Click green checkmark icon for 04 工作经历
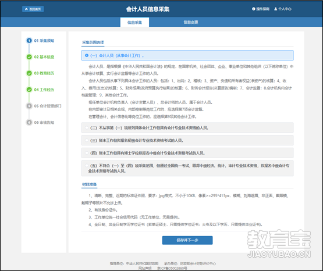This screenshot has width=323, height=271. tap(29, 90)
